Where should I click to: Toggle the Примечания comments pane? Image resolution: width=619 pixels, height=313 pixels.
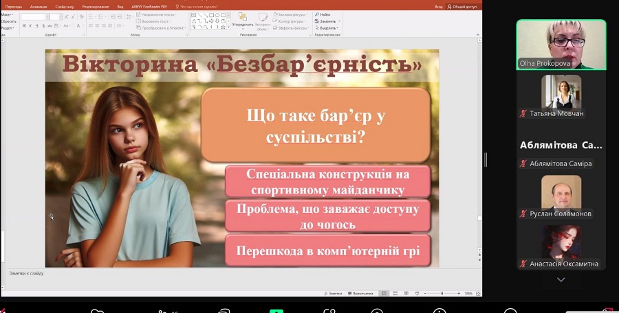[x=360, y=293]
